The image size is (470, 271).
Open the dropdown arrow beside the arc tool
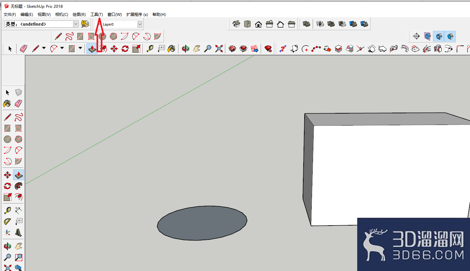coord(62,49)
